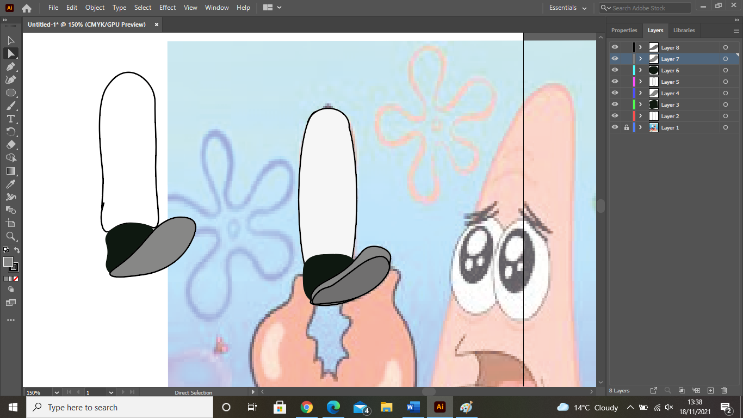Open the Window menu

[x=217, y=8]
